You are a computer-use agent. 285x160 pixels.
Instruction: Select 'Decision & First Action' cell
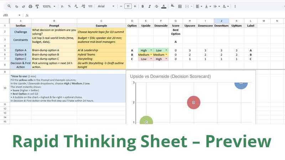(x=21, y=65)
